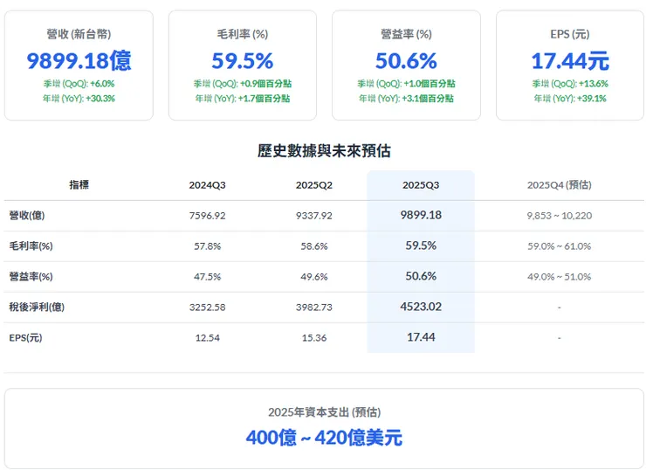Image resolution: width=646 pixels, height=470 pixels.
Task: Click the 400億 ~ 420億美元 capex value
Action: click(x=324, y=438)
